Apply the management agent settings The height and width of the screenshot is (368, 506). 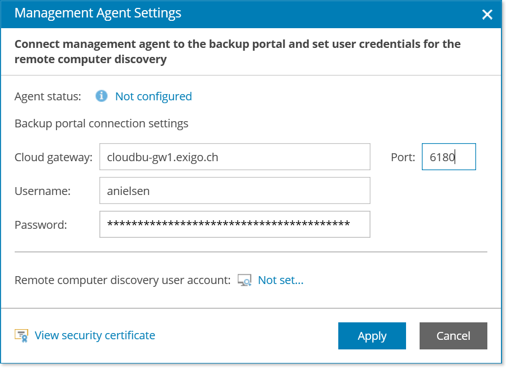click(372, 336)
